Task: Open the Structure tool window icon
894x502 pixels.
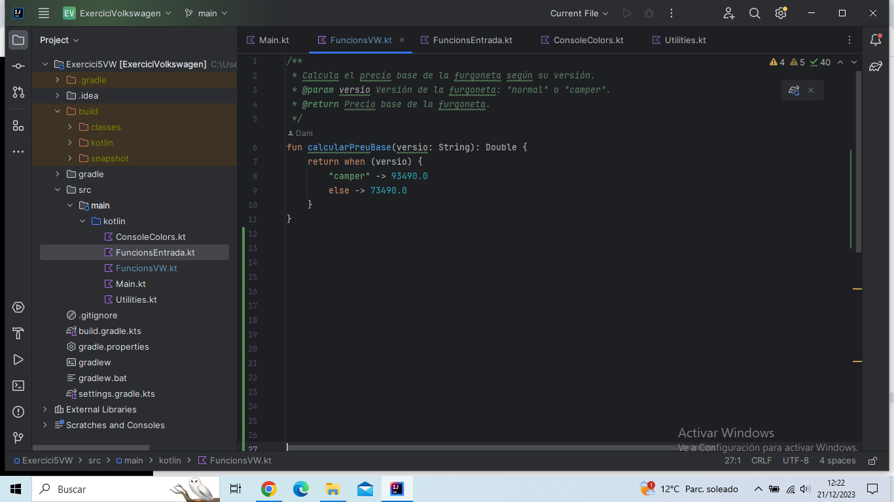Action: (x=18, y=125)
